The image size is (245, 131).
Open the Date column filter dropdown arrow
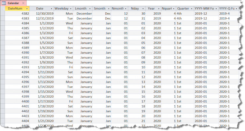51,9
